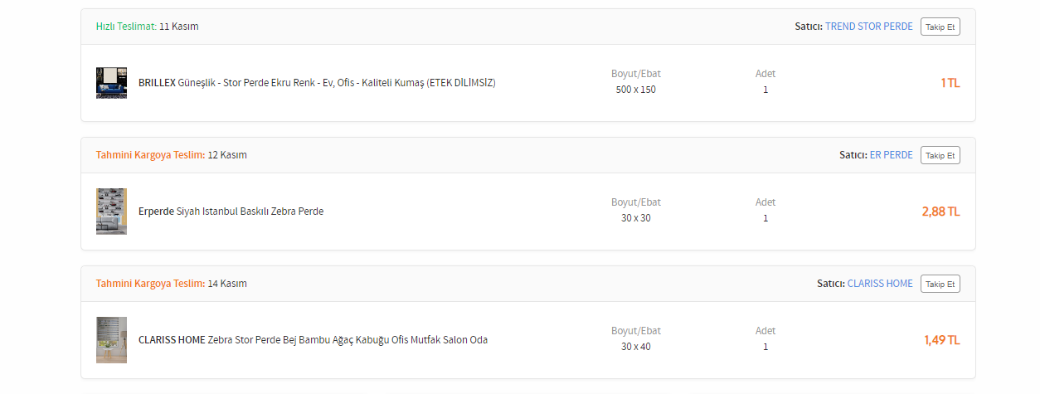Open the CLARISS HOME blind thumbnail
The image size is (1040, 394).
[x=111, y=339]
